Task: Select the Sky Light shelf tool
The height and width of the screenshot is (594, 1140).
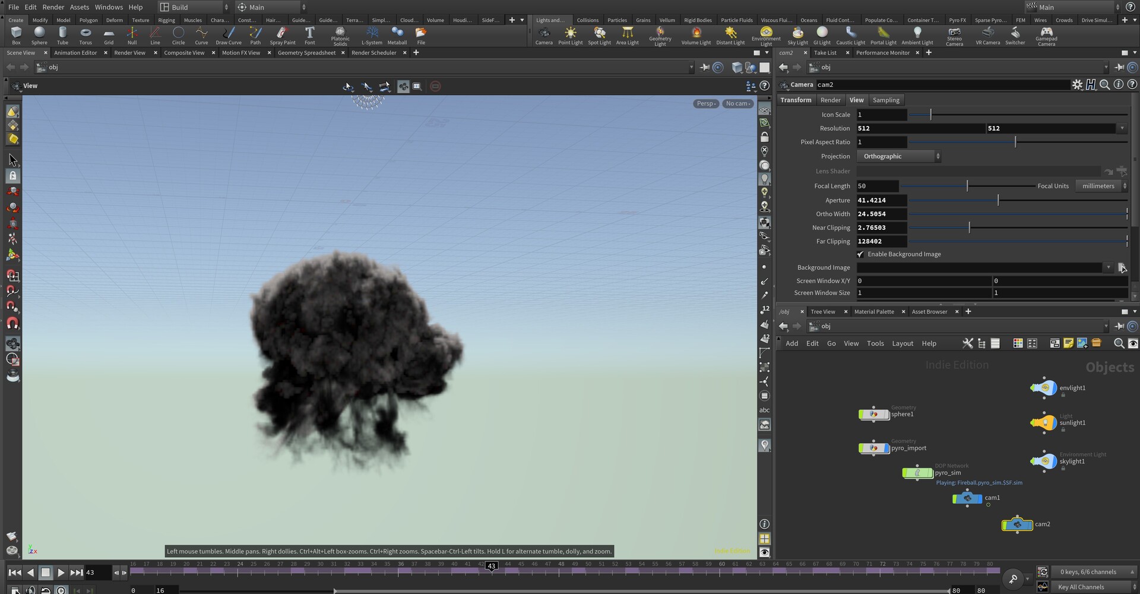Action: coord(797,34)
